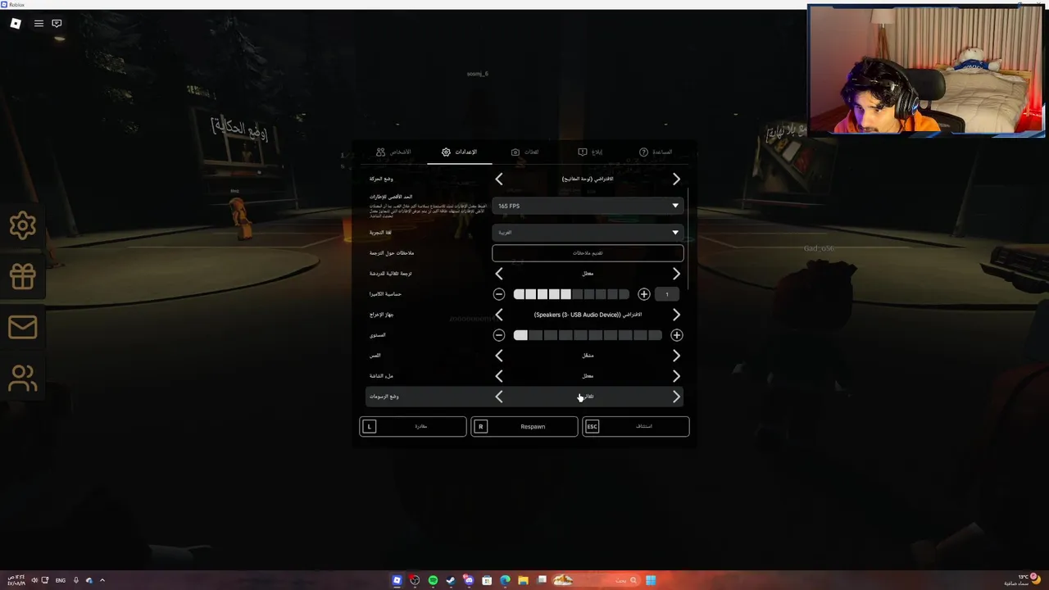Viewport: 1049px width, 590px height.
Task: Open File Explorer from the taskbar
Action: [x=523, y=580]
